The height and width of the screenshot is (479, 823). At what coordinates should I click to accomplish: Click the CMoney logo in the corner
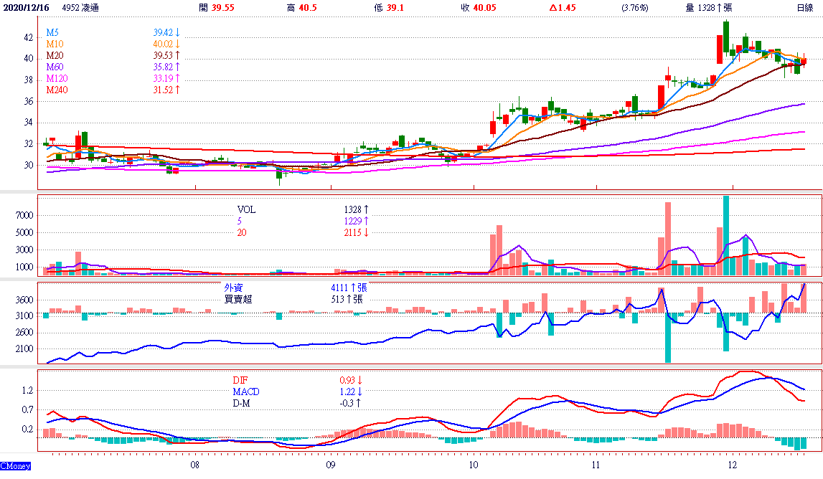pyautogui.click(x=16, y=466)
